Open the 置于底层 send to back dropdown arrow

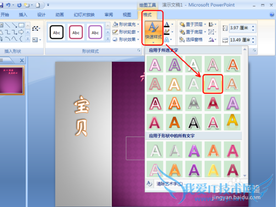[x=205, y=32]
